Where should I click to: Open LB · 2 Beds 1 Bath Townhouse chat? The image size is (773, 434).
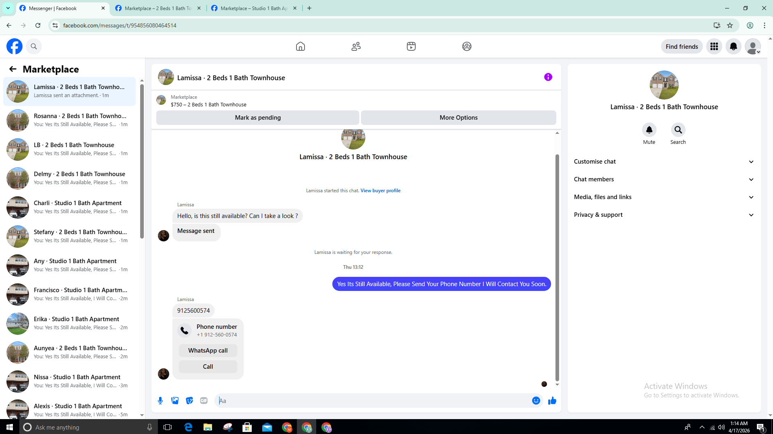(x=69, y=149)
